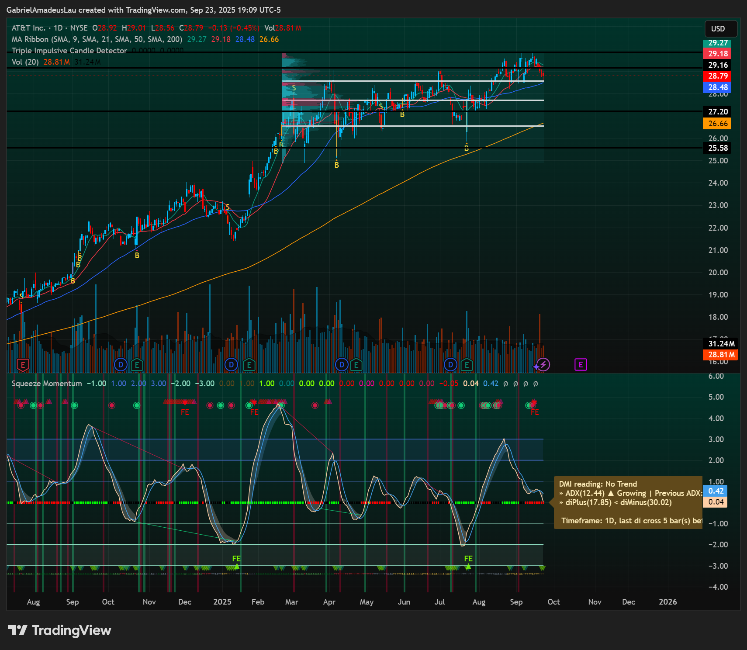The width and height of the screenshot is (747, 650).
Task: Click the orange 28.81M volume label
Action: click(721, 355)
